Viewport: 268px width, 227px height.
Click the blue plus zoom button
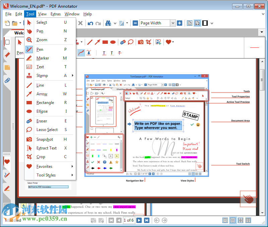[180, 23]
